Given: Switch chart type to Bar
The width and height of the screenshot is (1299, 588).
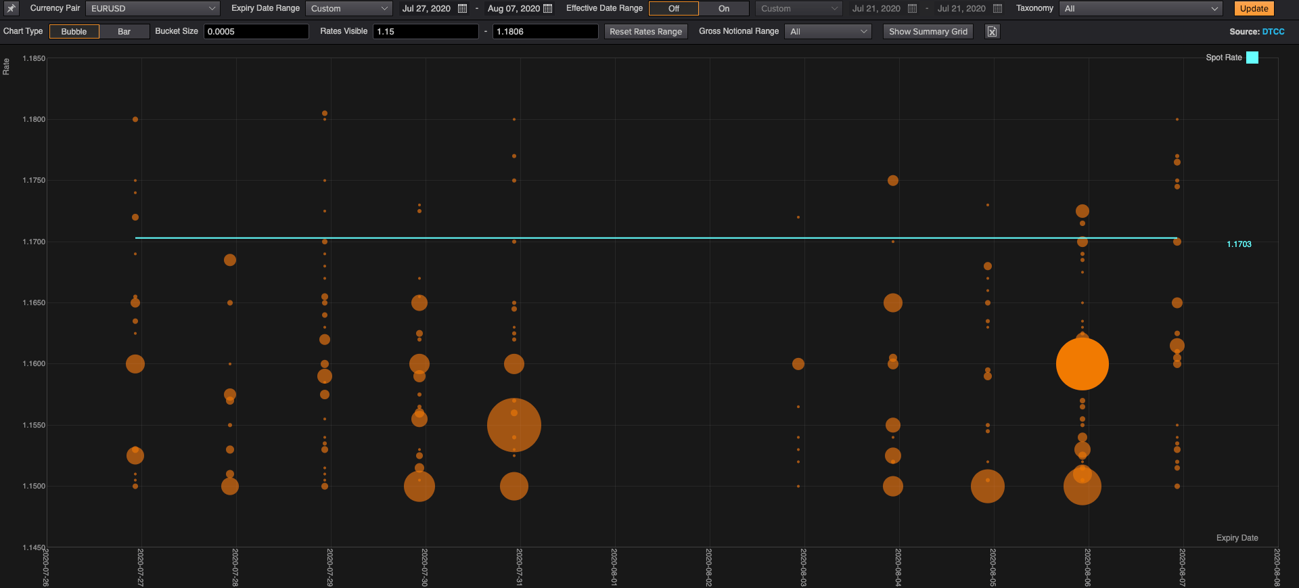Looking at the screenshot, I should [x=124, y=32].
